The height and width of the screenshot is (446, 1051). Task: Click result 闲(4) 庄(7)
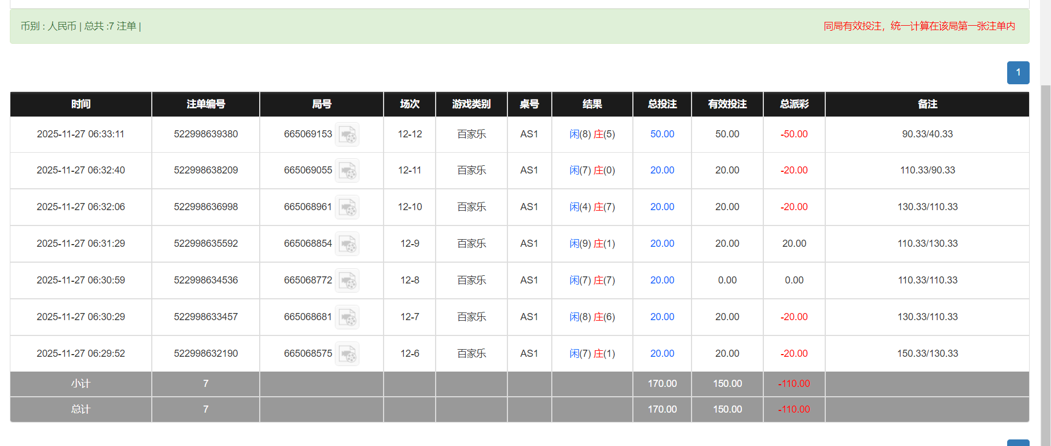coord(592,207)
